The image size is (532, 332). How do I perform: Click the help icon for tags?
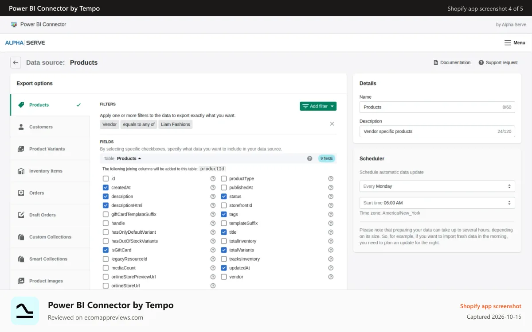point(331,214)
